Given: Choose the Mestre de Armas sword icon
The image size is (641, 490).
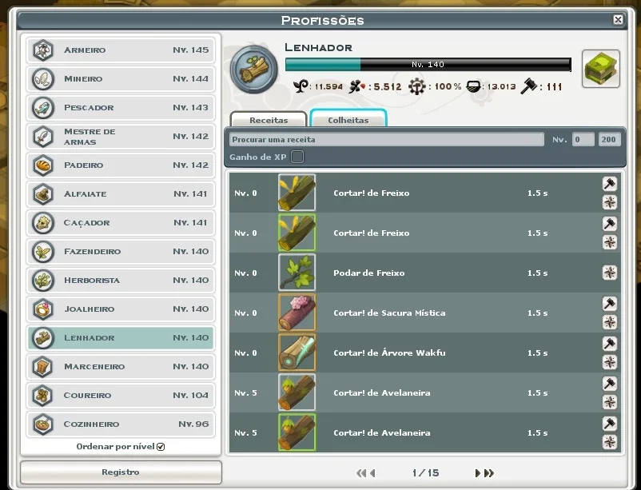Looking at the screenshot, I should click(x=43, y=136).
